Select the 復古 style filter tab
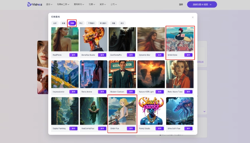The image size is (250, 143). [122, 23]
